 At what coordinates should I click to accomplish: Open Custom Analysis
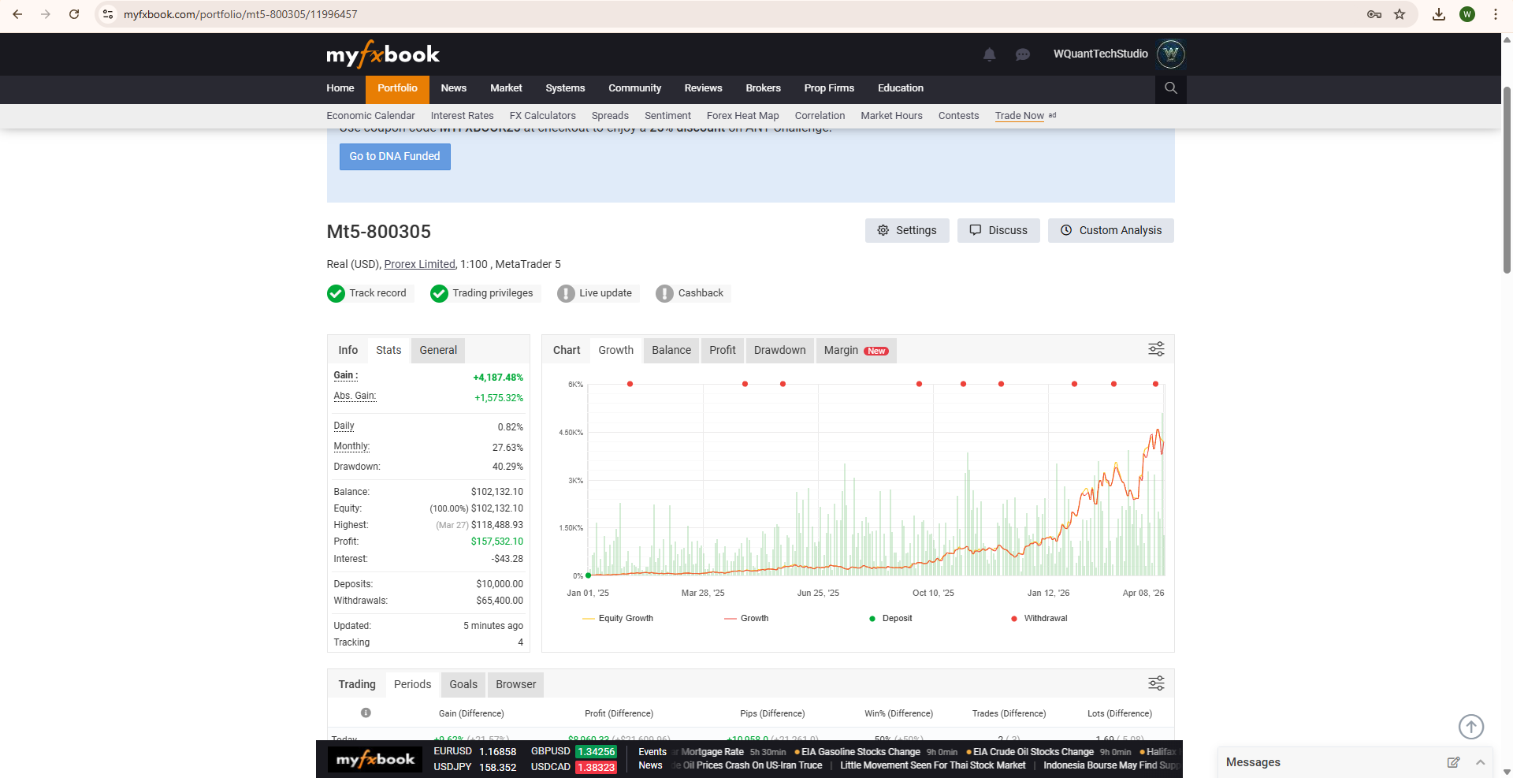click(x=1111, y=231)
